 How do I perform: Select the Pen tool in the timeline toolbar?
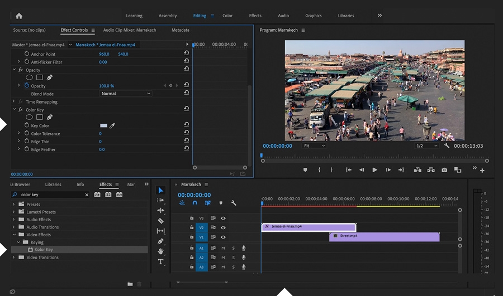(x=161, y=241)
